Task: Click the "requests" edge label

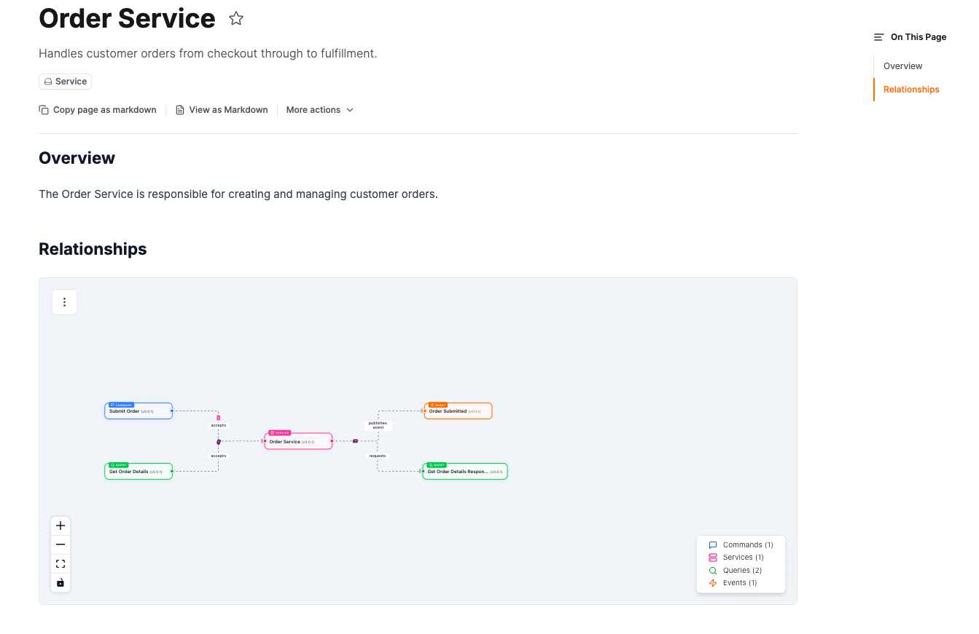Action: point(378,456)
